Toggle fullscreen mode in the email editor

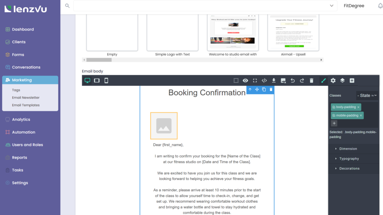[x=255, y=81]
